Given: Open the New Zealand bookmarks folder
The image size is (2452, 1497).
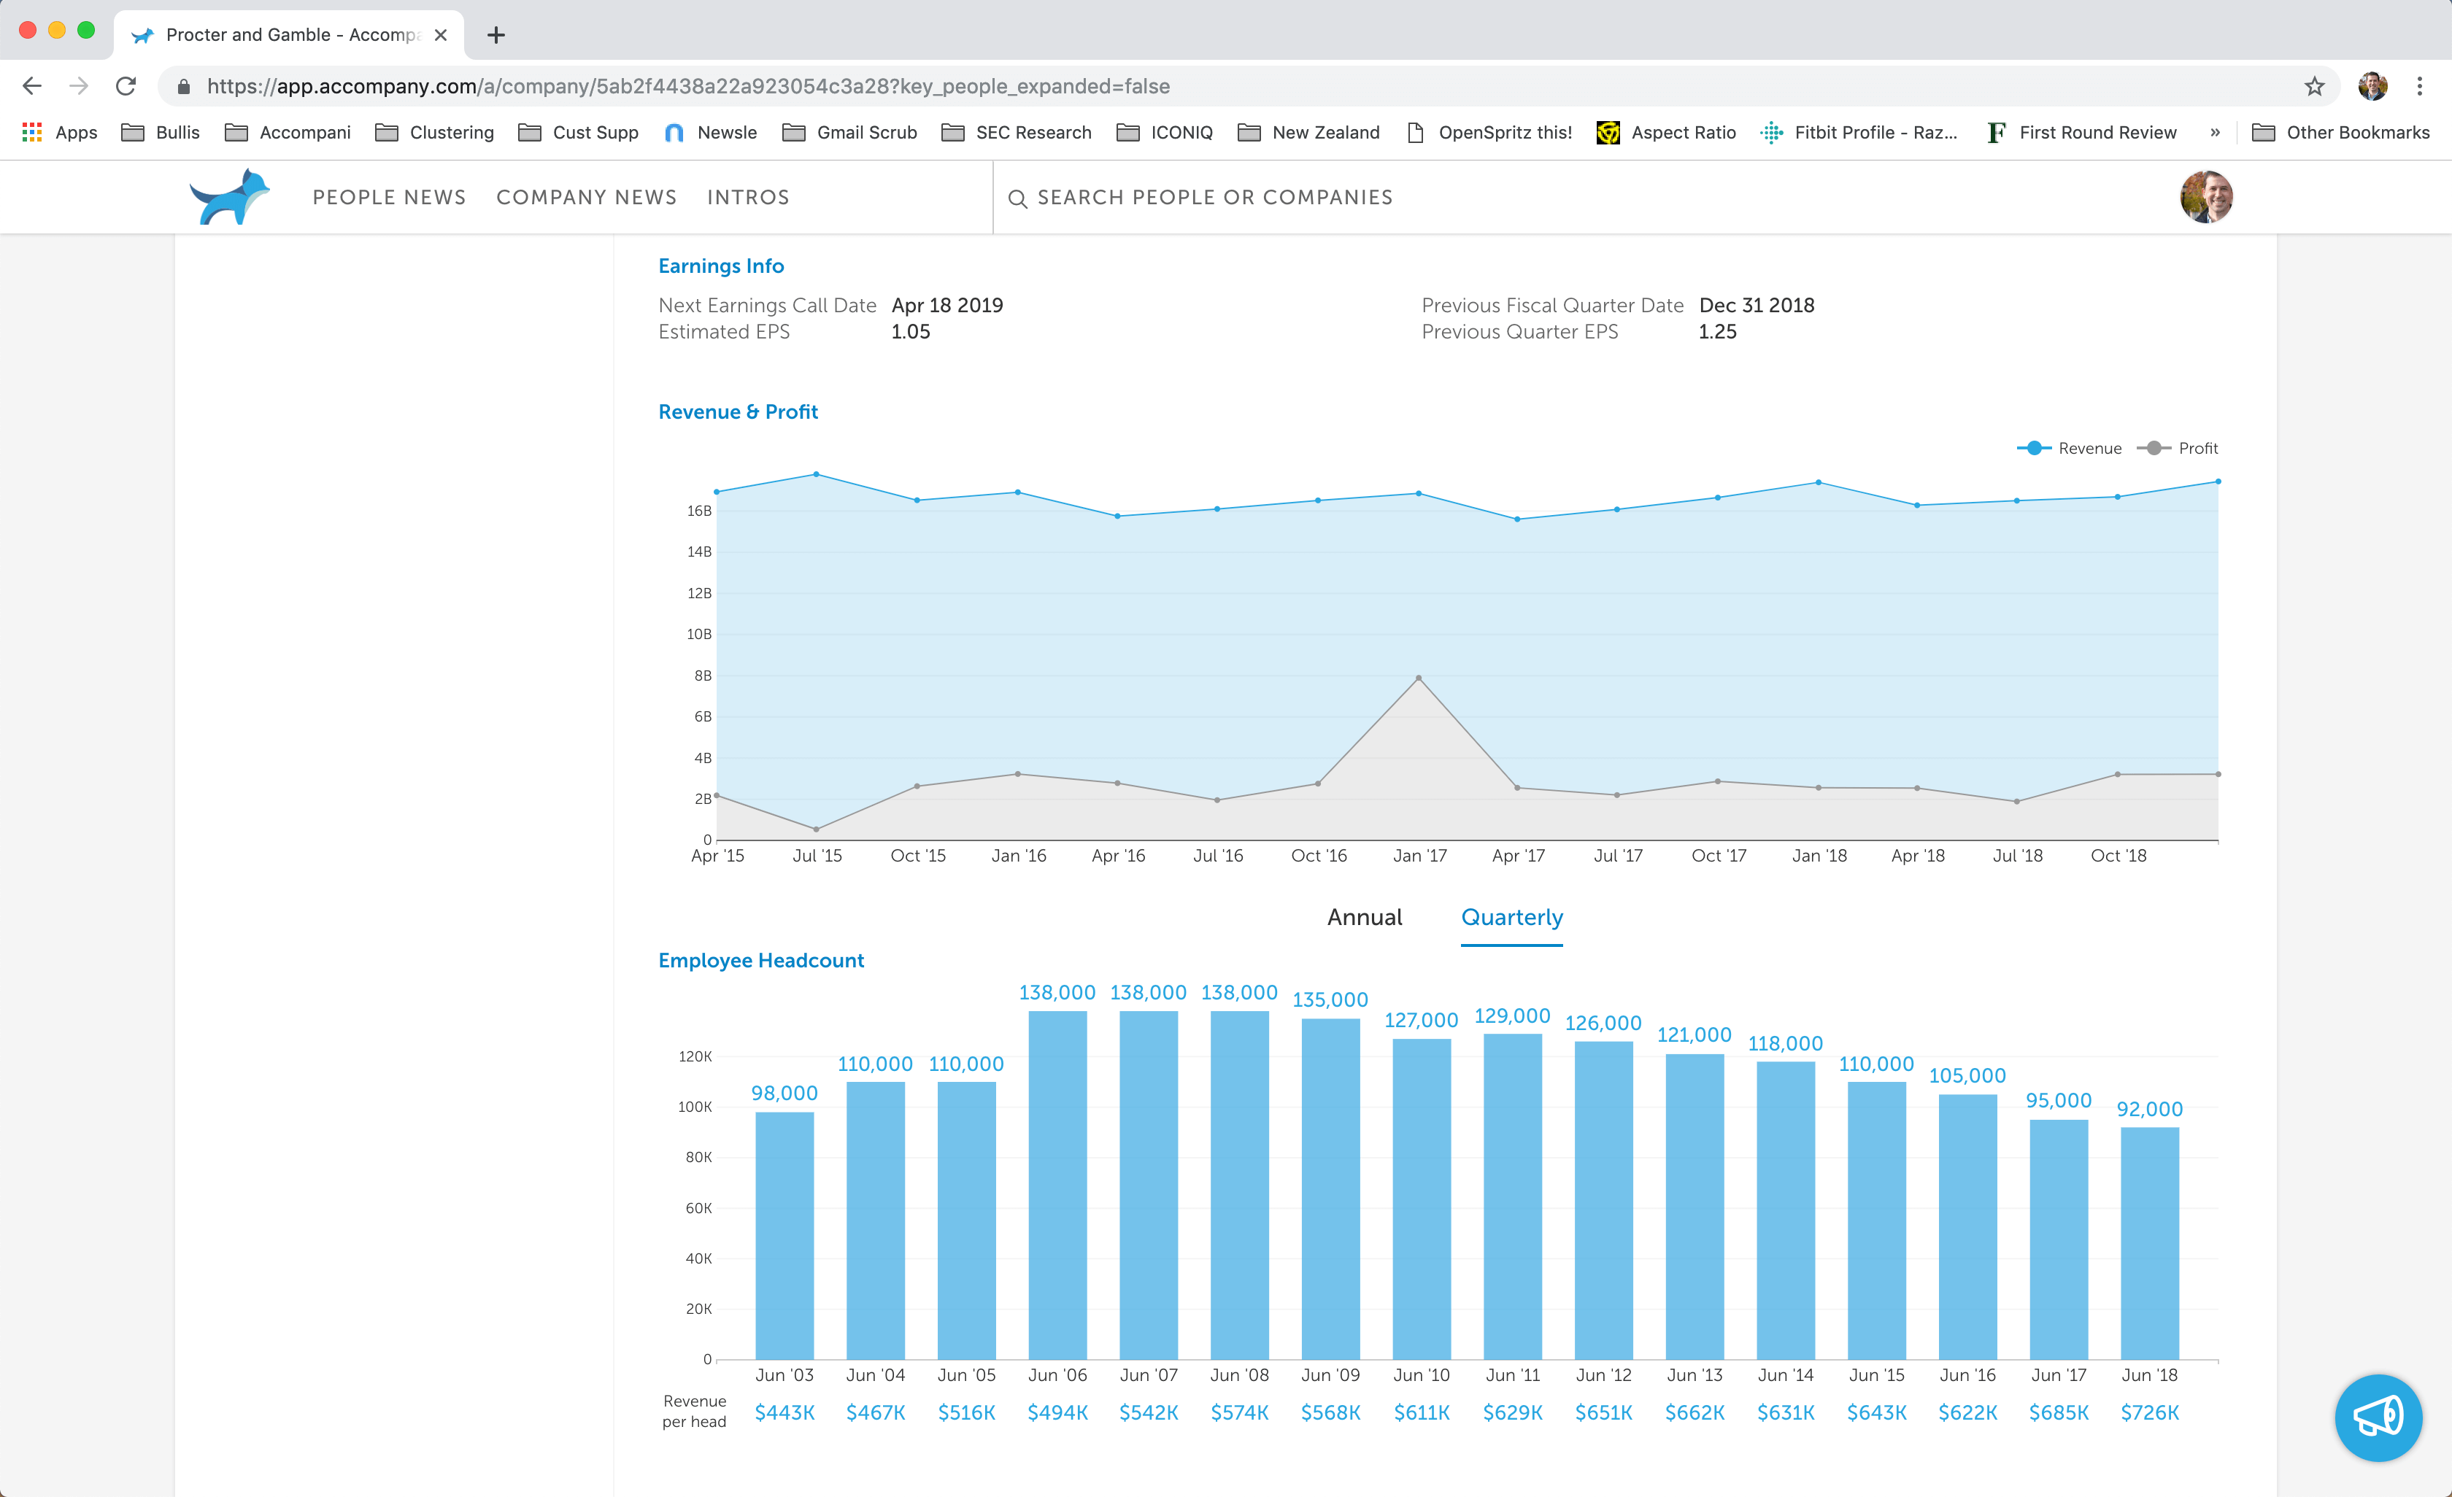Looking at the screenshot, I should pos(1308,132).
